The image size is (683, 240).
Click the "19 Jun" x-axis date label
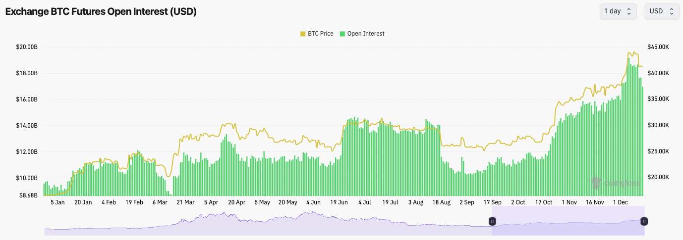(x=339, y=202)
